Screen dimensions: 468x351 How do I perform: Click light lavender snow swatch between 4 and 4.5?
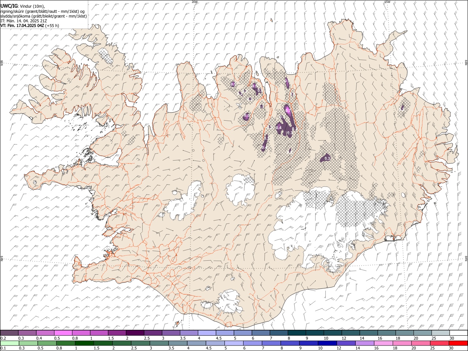pos(207,333)
